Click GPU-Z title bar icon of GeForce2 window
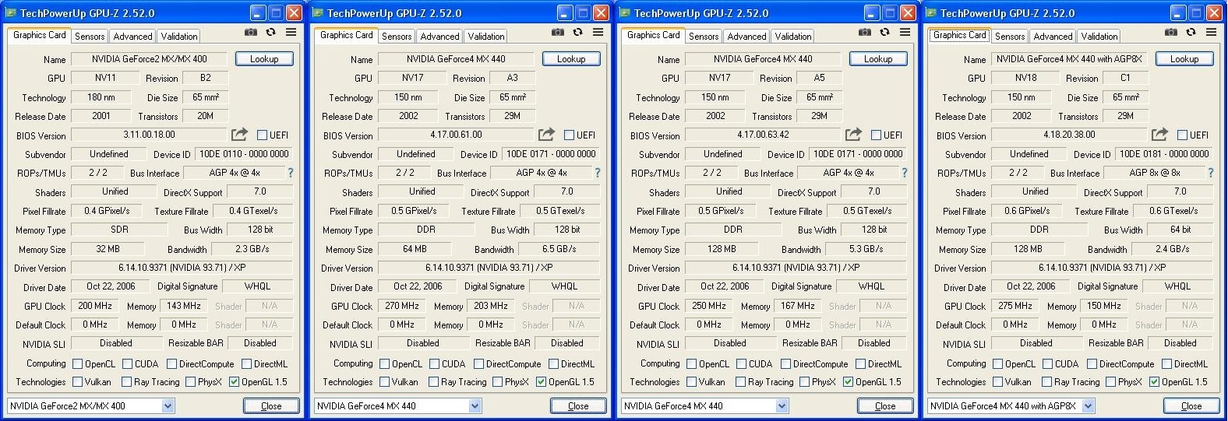The width and height of the screenshot is (1228, 421). pyautogui.click(x=11, y=13)
